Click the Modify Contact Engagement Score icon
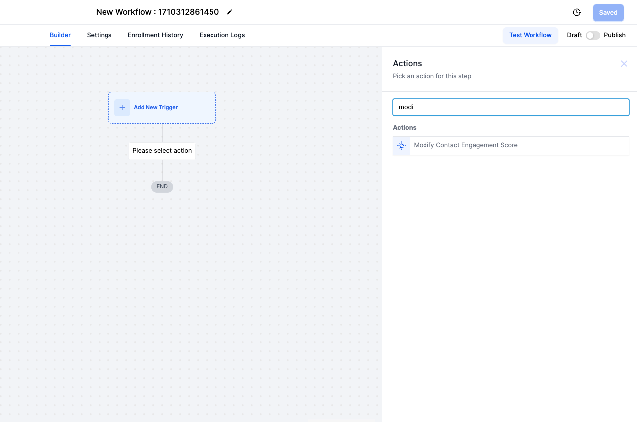Viewport: 637px width, 422px height. point(402,146)
